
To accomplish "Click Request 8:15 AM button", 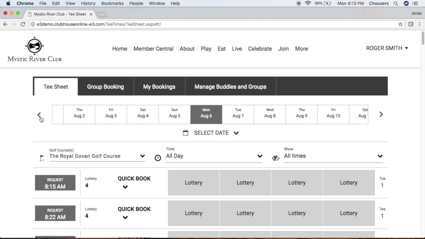I will [x=55, y=183].
